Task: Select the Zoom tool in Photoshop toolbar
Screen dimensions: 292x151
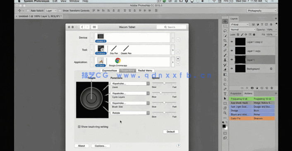Action: pos(225,113)
